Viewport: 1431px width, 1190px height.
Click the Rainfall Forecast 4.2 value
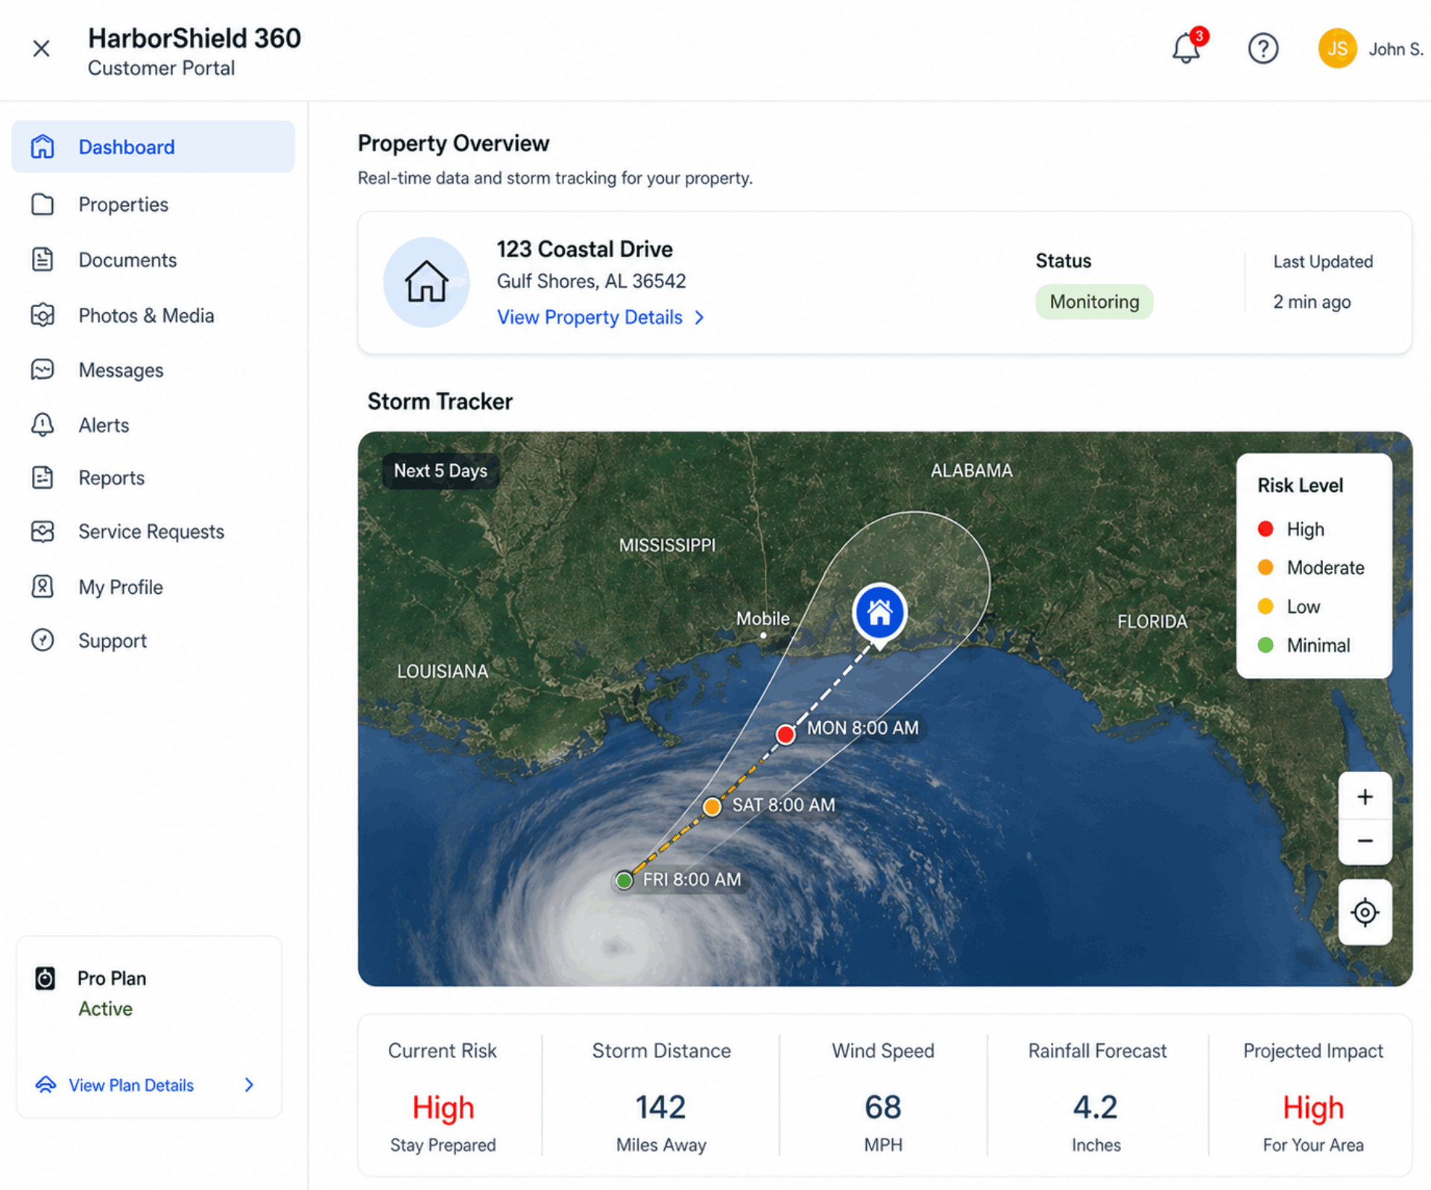click(x=1095, y=1107)
